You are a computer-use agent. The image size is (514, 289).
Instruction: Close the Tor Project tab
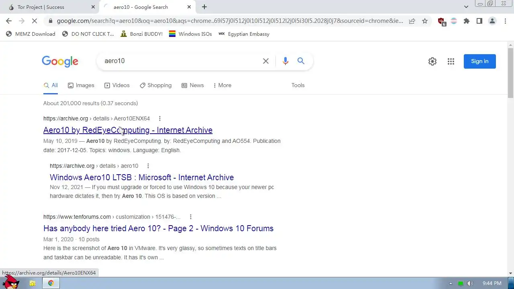[x=93, y=7]
